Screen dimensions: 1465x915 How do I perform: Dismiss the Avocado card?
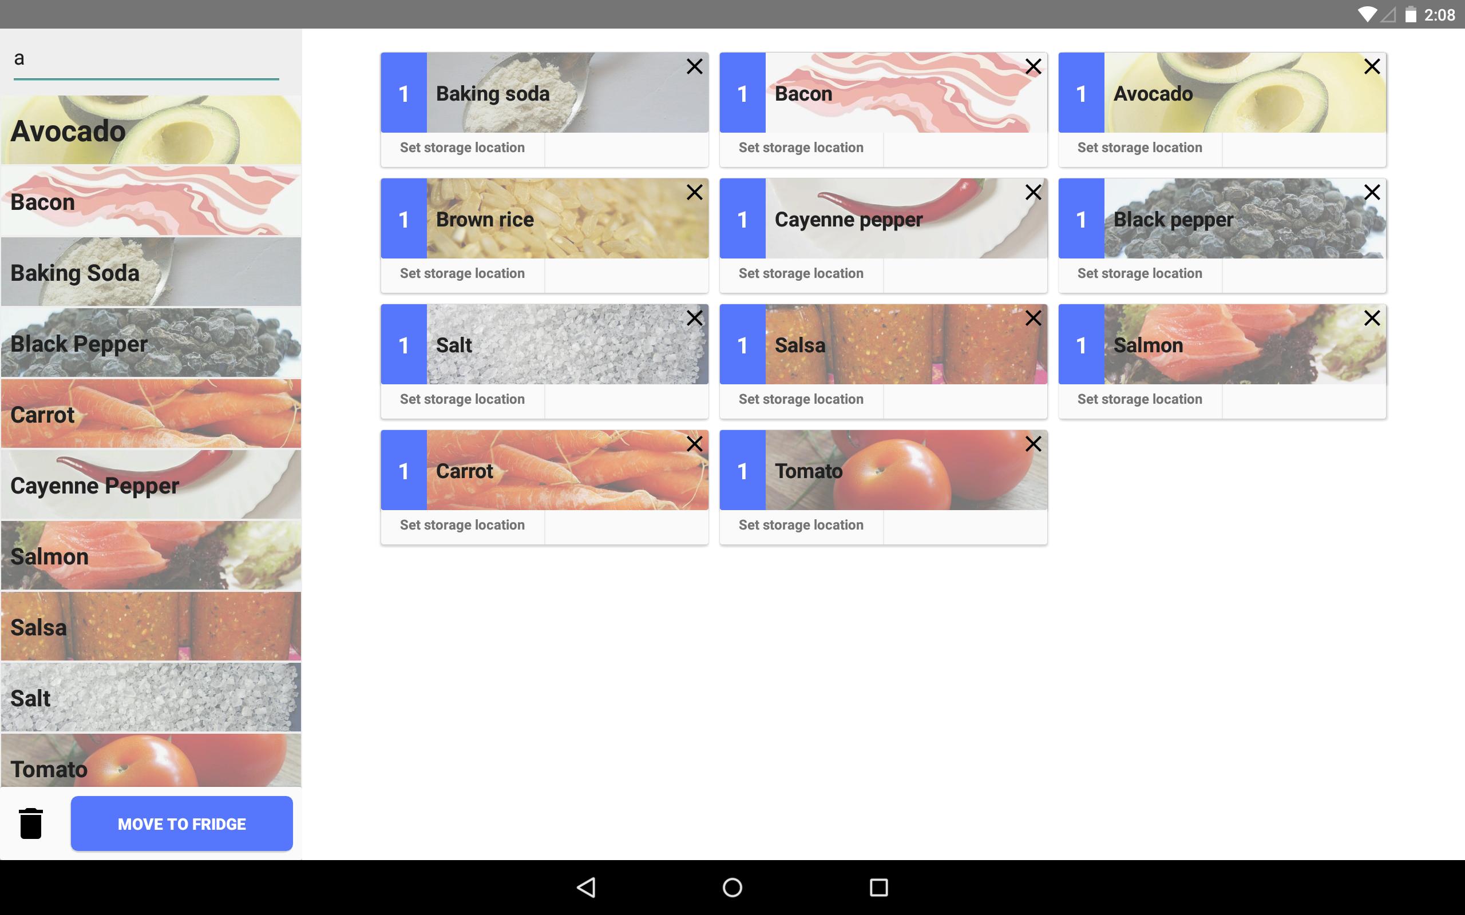point(1372,66)
